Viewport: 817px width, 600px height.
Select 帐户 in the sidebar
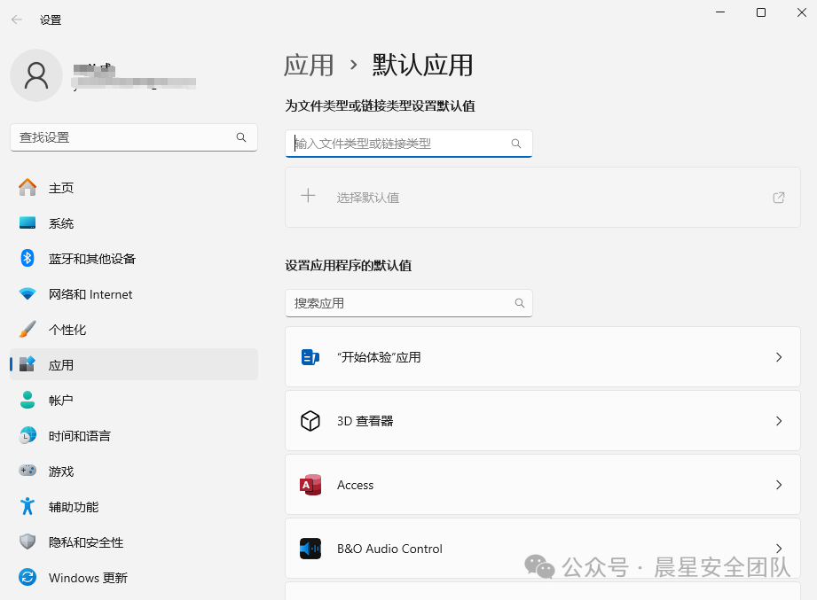pyautogui.click(x=134, y=400)
